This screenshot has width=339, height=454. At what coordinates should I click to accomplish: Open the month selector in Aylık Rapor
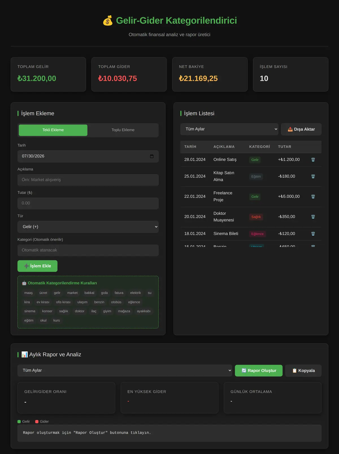(x=125, y=370)
